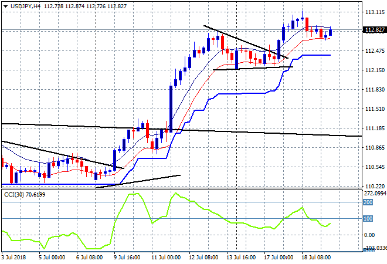Click the 112.475 price scale label
The image size is (387, 264).
point(375,51)
